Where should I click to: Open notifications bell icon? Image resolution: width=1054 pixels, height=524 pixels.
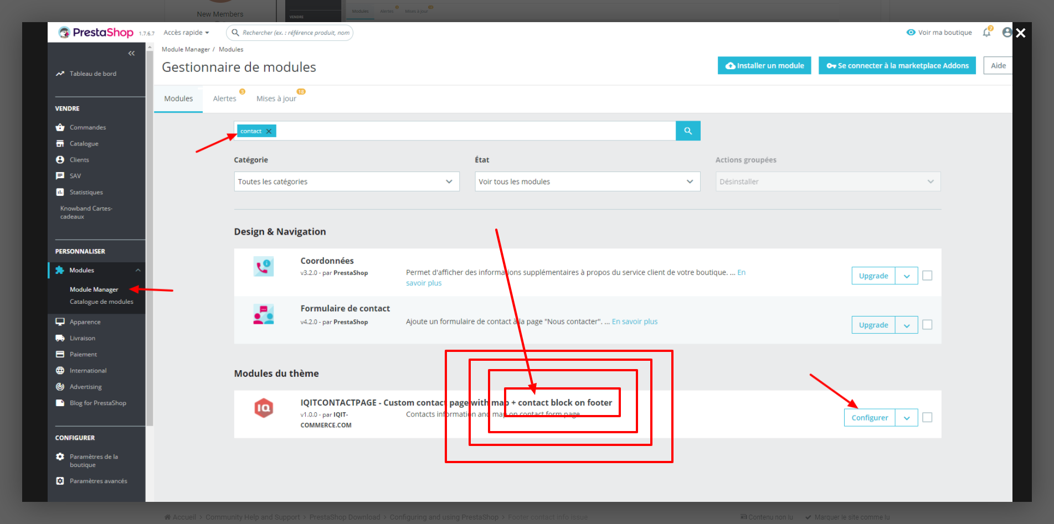pyautogui.click(x=987, y=32)
